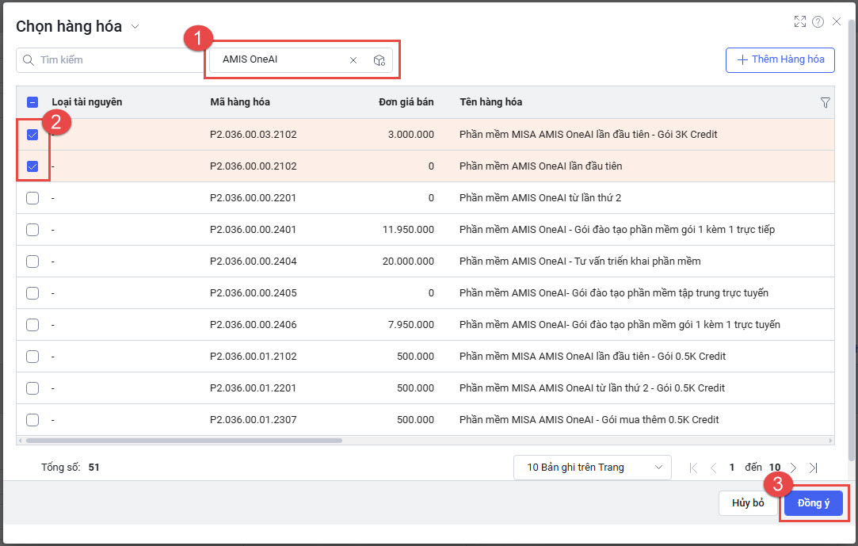Select checkbox for Tư vấn triển khai phần mềm
This screenshot has height=546, width=858.
tap(32, 262)
